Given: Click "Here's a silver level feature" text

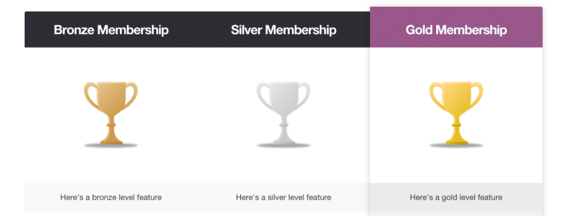Looking at the screenshot, I should pos(283,197).
